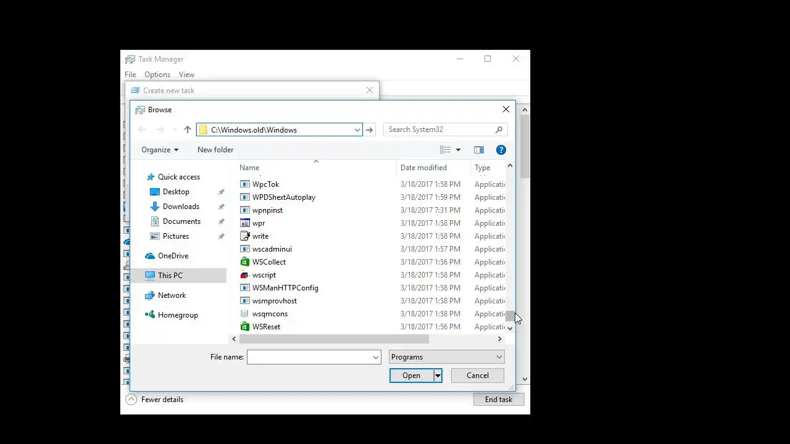Screen dimensions: 790x444
Task: Open the address bar history dropdown
Action: pos(357,129)
